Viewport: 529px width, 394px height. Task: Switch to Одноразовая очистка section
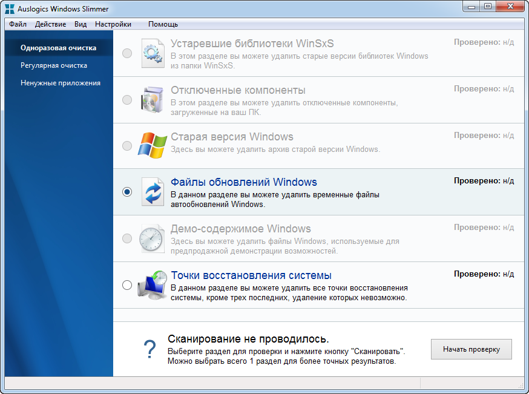click(x=58, y=48)
